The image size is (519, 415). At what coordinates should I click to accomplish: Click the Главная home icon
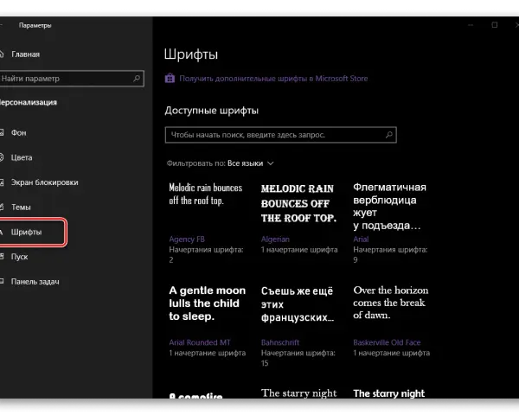[x=2, y=54]
